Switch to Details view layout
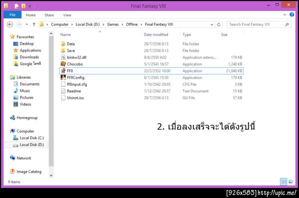 [x=284, y=182]
